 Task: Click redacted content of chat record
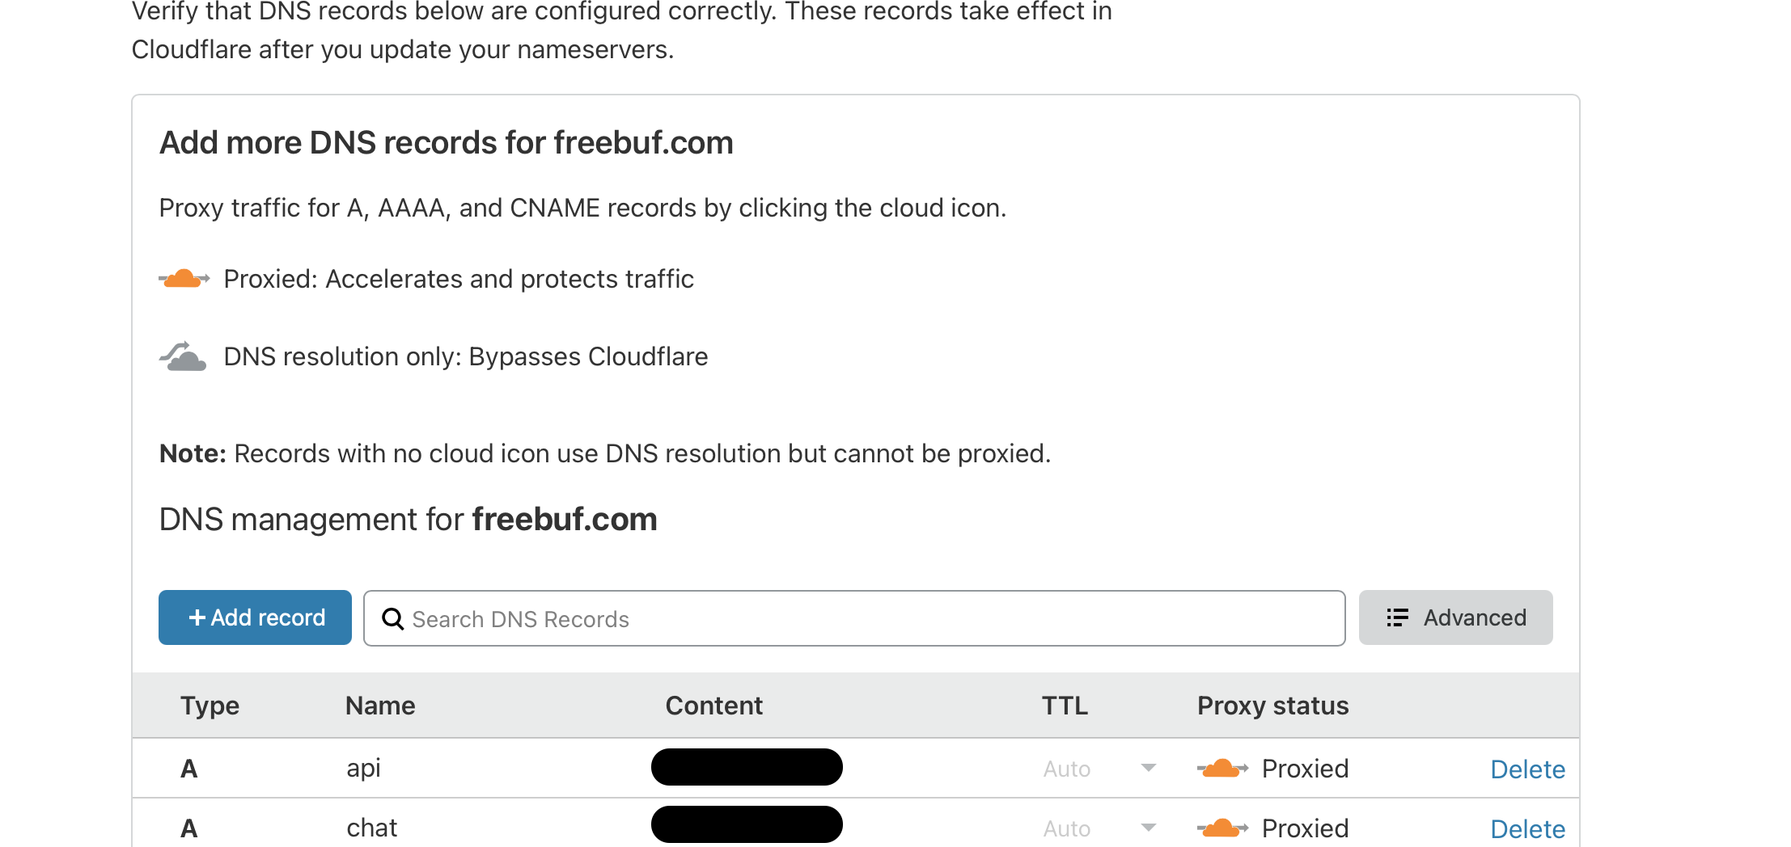(747, 825)
